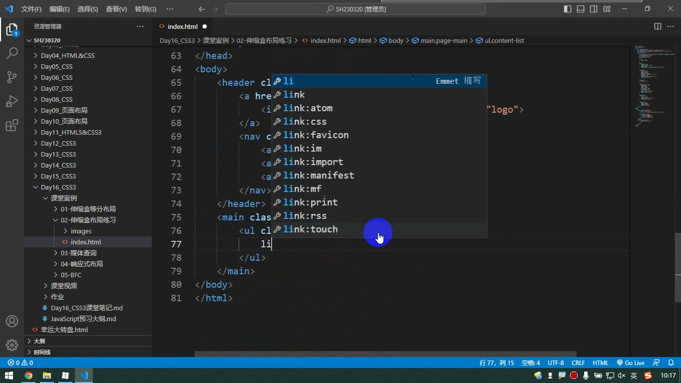Open File Explorer from the taskbar

point(47,376)
